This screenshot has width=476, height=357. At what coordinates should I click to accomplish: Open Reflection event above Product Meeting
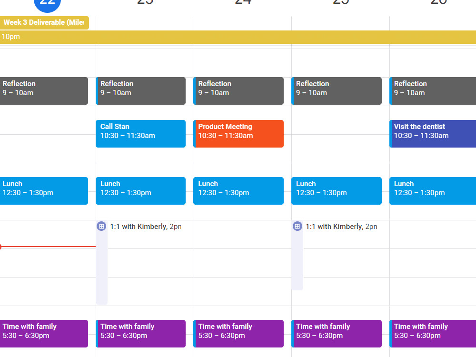click(238, 91)
